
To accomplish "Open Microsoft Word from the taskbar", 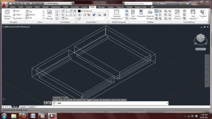I will (x=33, y=116).
